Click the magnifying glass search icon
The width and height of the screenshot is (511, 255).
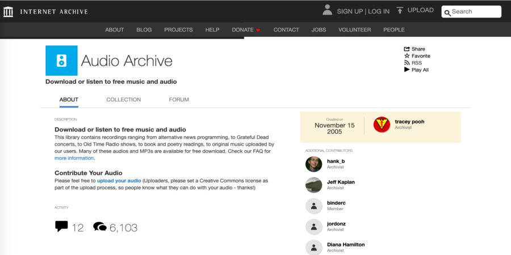447,12
